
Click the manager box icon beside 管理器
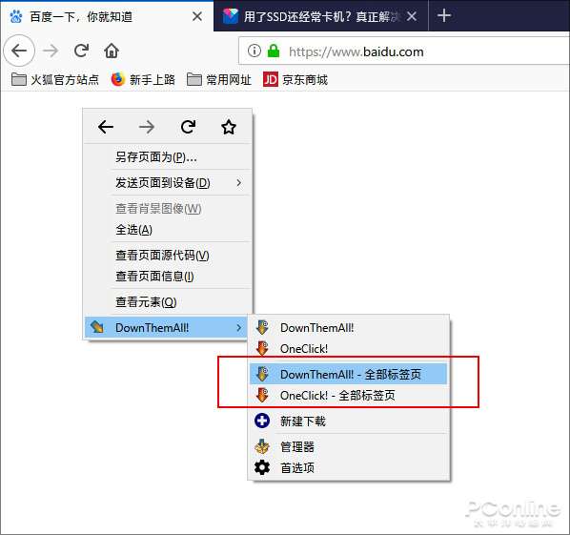point(262,446)
